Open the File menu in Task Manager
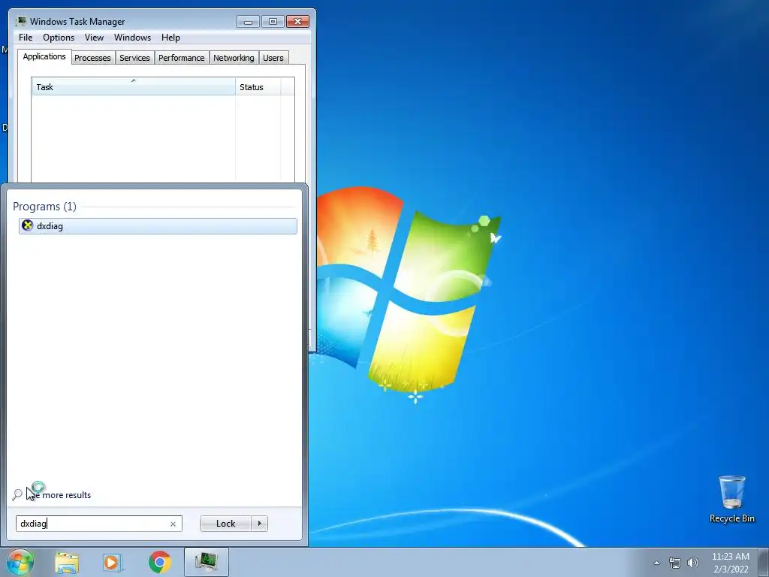769x577 pixels. (26, 38)
